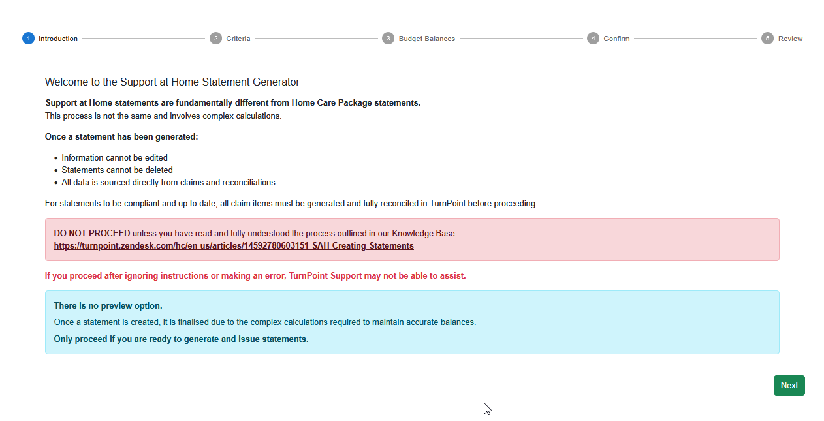The height and width of the screenshot is (421, 824).
Task: Click the 'All data is sourced' bullet
Action: coord(168,183)
